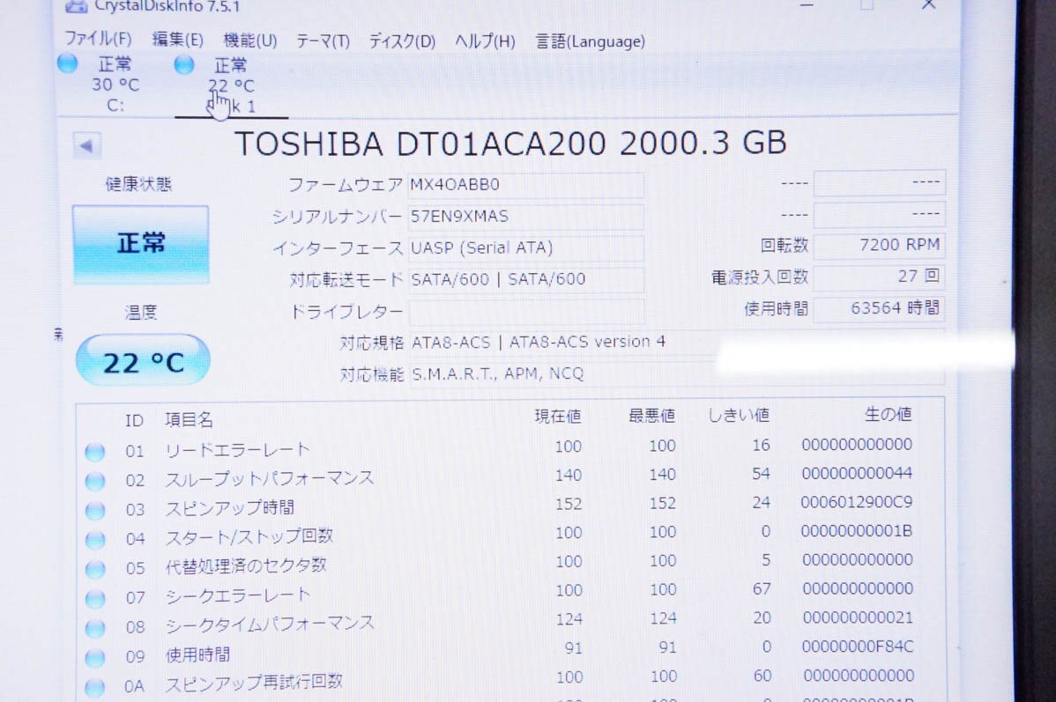Click the top blank ---- field on the right
The width and height of the screenshot is (1056, 702).
pyautogui.click(x=879, y=182)
